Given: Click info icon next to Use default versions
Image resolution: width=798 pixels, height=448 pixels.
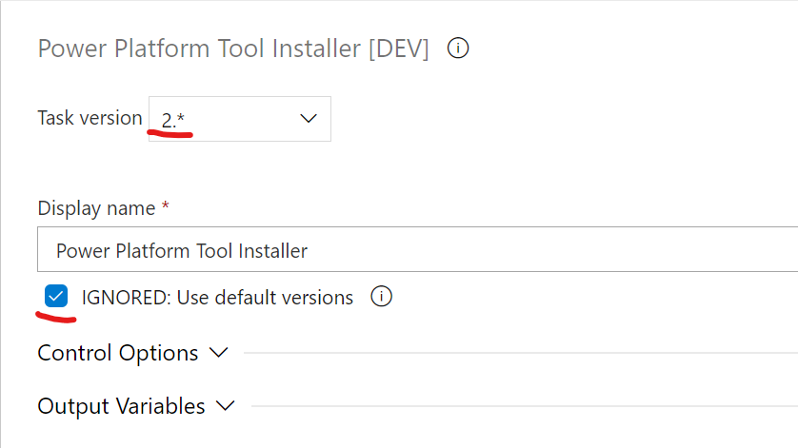Looking at the screenshot, I should coord(381,297).
